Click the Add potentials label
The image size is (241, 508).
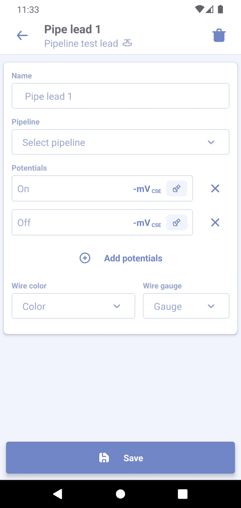133,258
